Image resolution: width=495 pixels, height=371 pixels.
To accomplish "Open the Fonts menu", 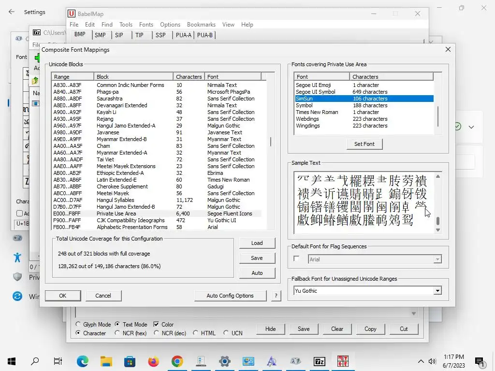I will coord(146,24).
